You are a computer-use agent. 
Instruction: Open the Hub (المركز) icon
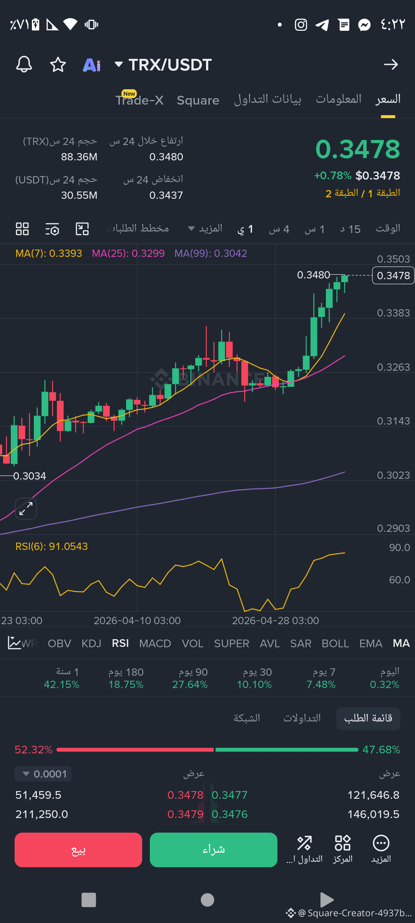point(343,849)
